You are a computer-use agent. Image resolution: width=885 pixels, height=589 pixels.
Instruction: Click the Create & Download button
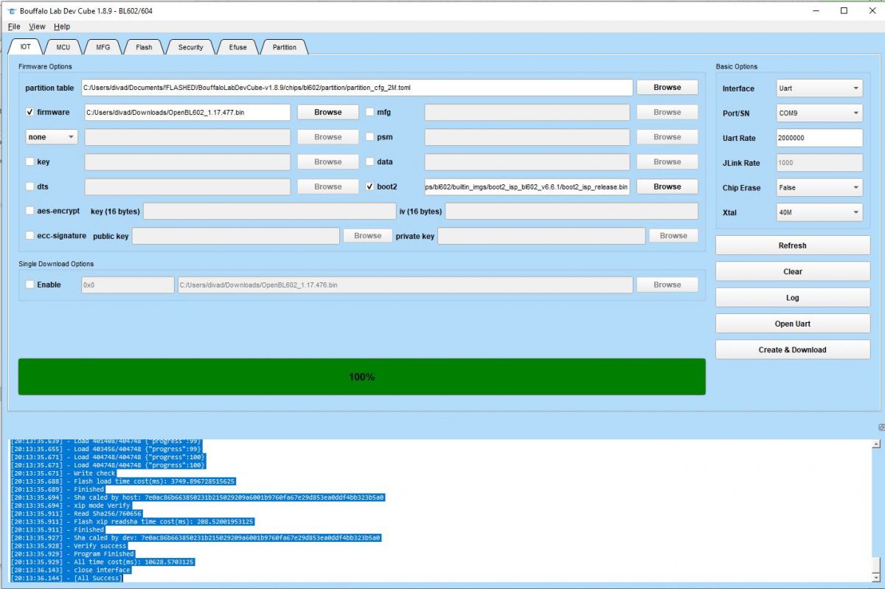[793, 349]
